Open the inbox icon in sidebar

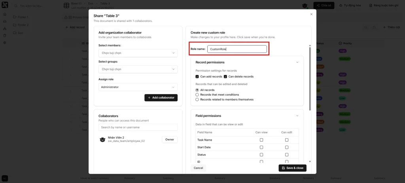pos(4,21)
